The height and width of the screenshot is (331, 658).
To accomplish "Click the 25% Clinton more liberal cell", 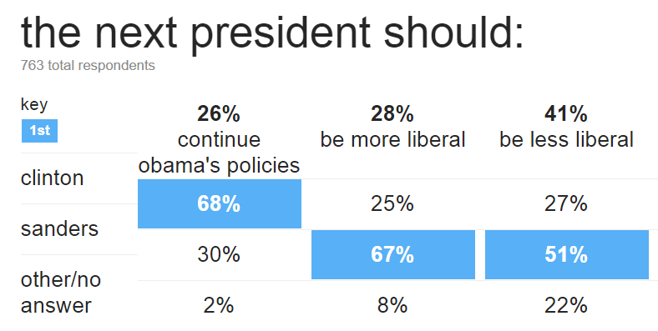I will 392,203.
